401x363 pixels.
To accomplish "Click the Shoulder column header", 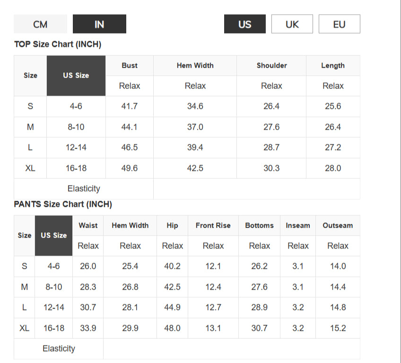I will point(271,65).
